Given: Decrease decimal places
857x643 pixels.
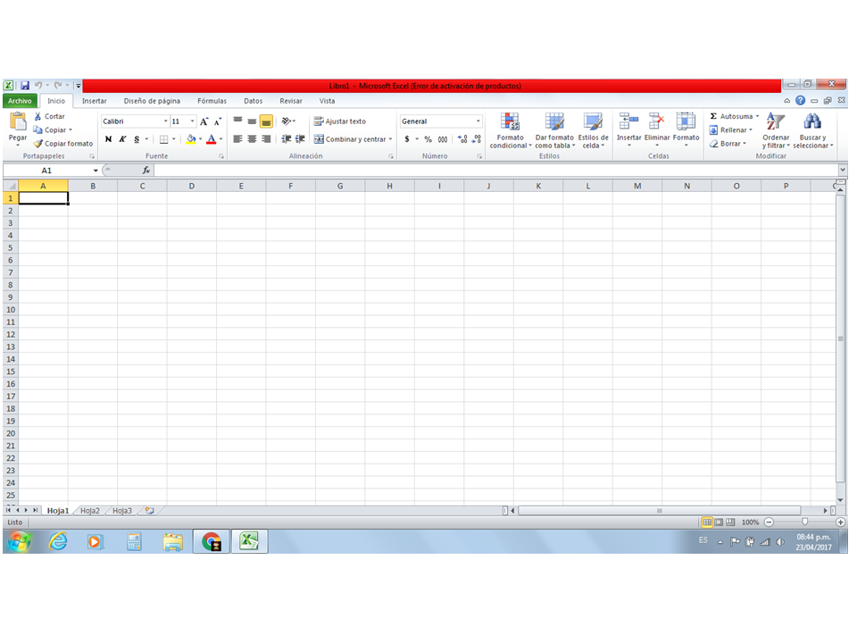Looking at the screenshot, I should (477, 139).
